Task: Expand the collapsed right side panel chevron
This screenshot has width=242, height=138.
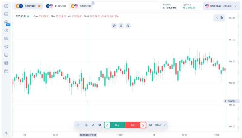Action: click(217, 18)
